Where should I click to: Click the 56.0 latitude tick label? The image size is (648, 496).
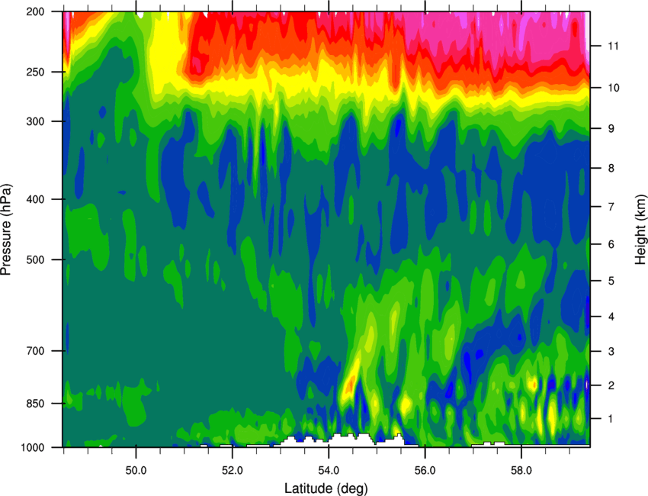(425, 471)
